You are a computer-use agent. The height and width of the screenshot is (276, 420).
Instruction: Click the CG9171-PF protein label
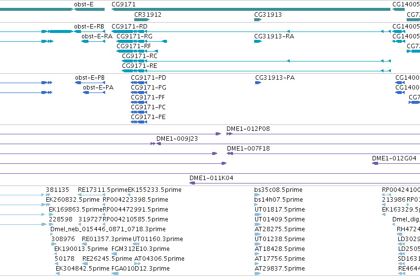pyautogui.click(x=148, y=97)
